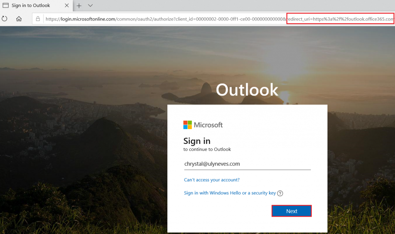Open Can't access your account link
This screenshot has height=234, width=395.
click(212, 180)
